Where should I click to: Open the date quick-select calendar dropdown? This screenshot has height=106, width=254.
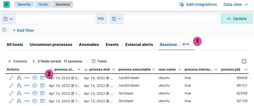116,19
